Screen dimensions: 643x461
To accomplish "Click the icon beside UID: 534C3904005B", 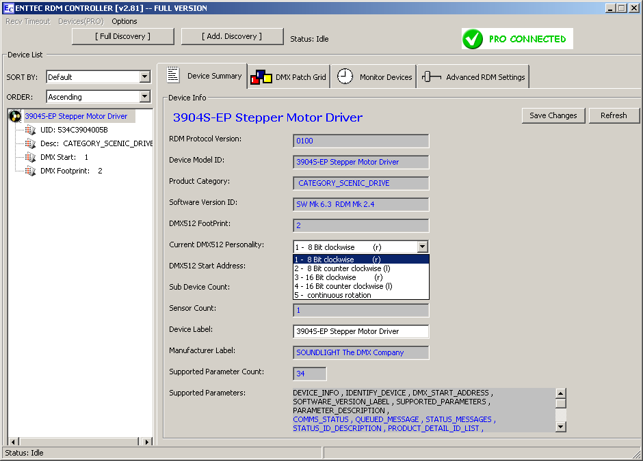I will coord(30,130).
